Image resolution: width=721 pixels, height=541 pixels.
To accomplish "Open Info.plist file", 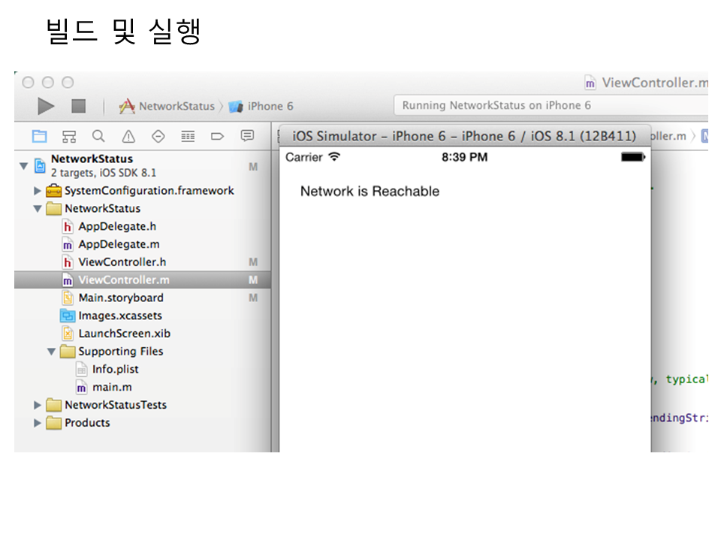I will pyautogui.click(x=115, y=369).
